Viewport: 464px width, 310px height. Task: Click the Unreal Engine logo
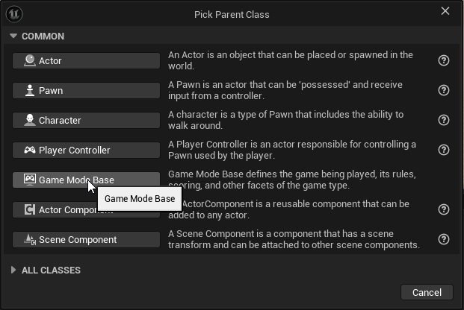(x=14, y=13)
